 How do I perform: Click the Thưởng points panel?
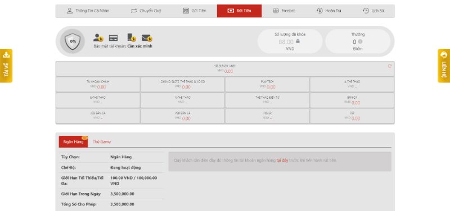[x=358, y=41]
